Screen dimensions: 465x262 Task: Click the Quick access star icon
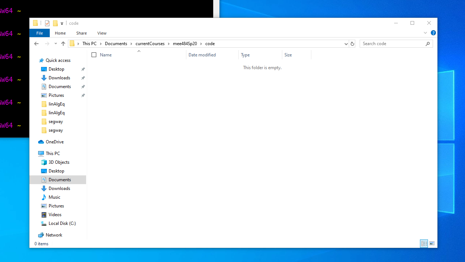(x=41, y=60)
